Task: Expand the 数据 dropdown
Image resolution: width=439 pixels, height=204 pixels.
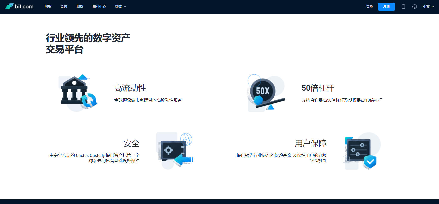Action: tap(120, 6)
